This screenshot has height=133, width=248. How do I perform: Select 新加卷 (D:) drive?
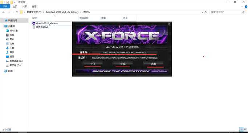click(x=13, y=65)
